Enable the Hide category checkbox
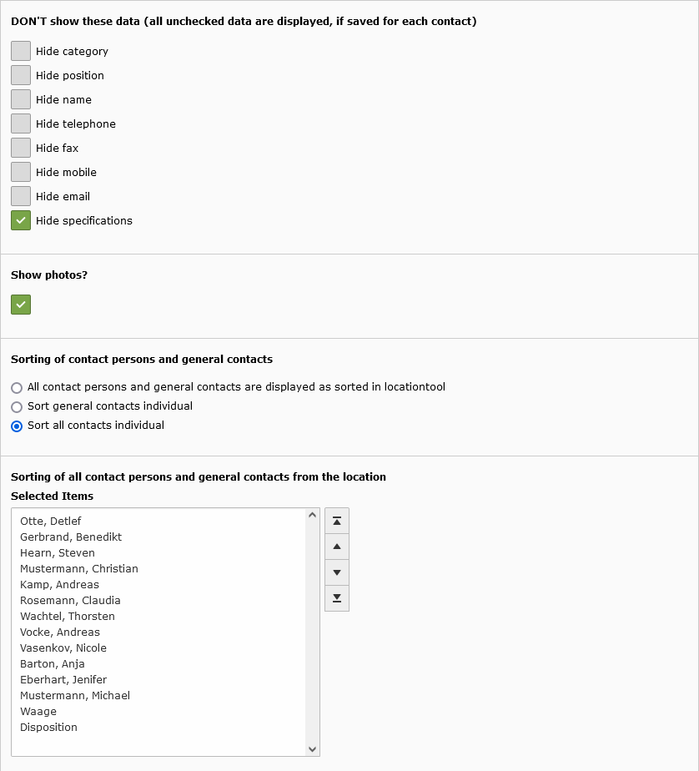The width and height of the screenshot is (699, 771). click(21, 51)
